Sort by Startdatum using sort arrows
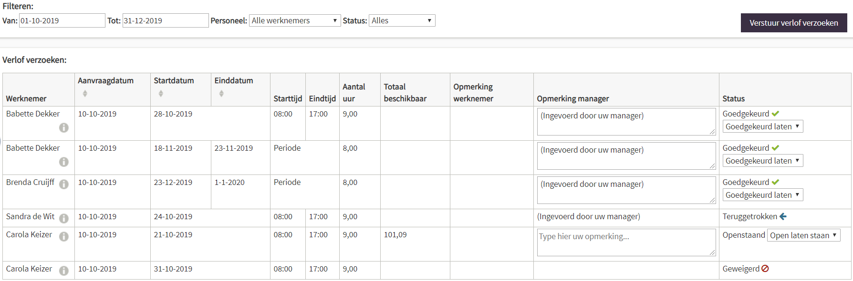853x281 pixels. (161, 94)
